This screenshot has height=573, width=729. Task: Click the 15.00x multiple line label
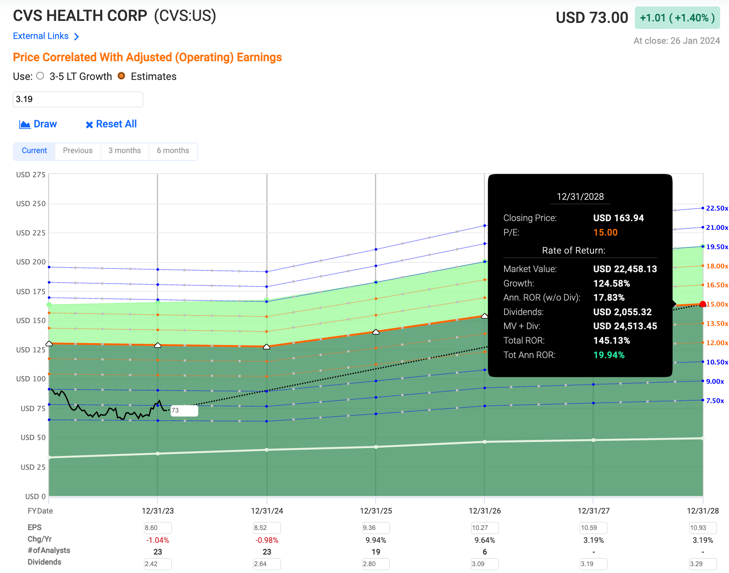pyautogui.click(x=717, y=304)
